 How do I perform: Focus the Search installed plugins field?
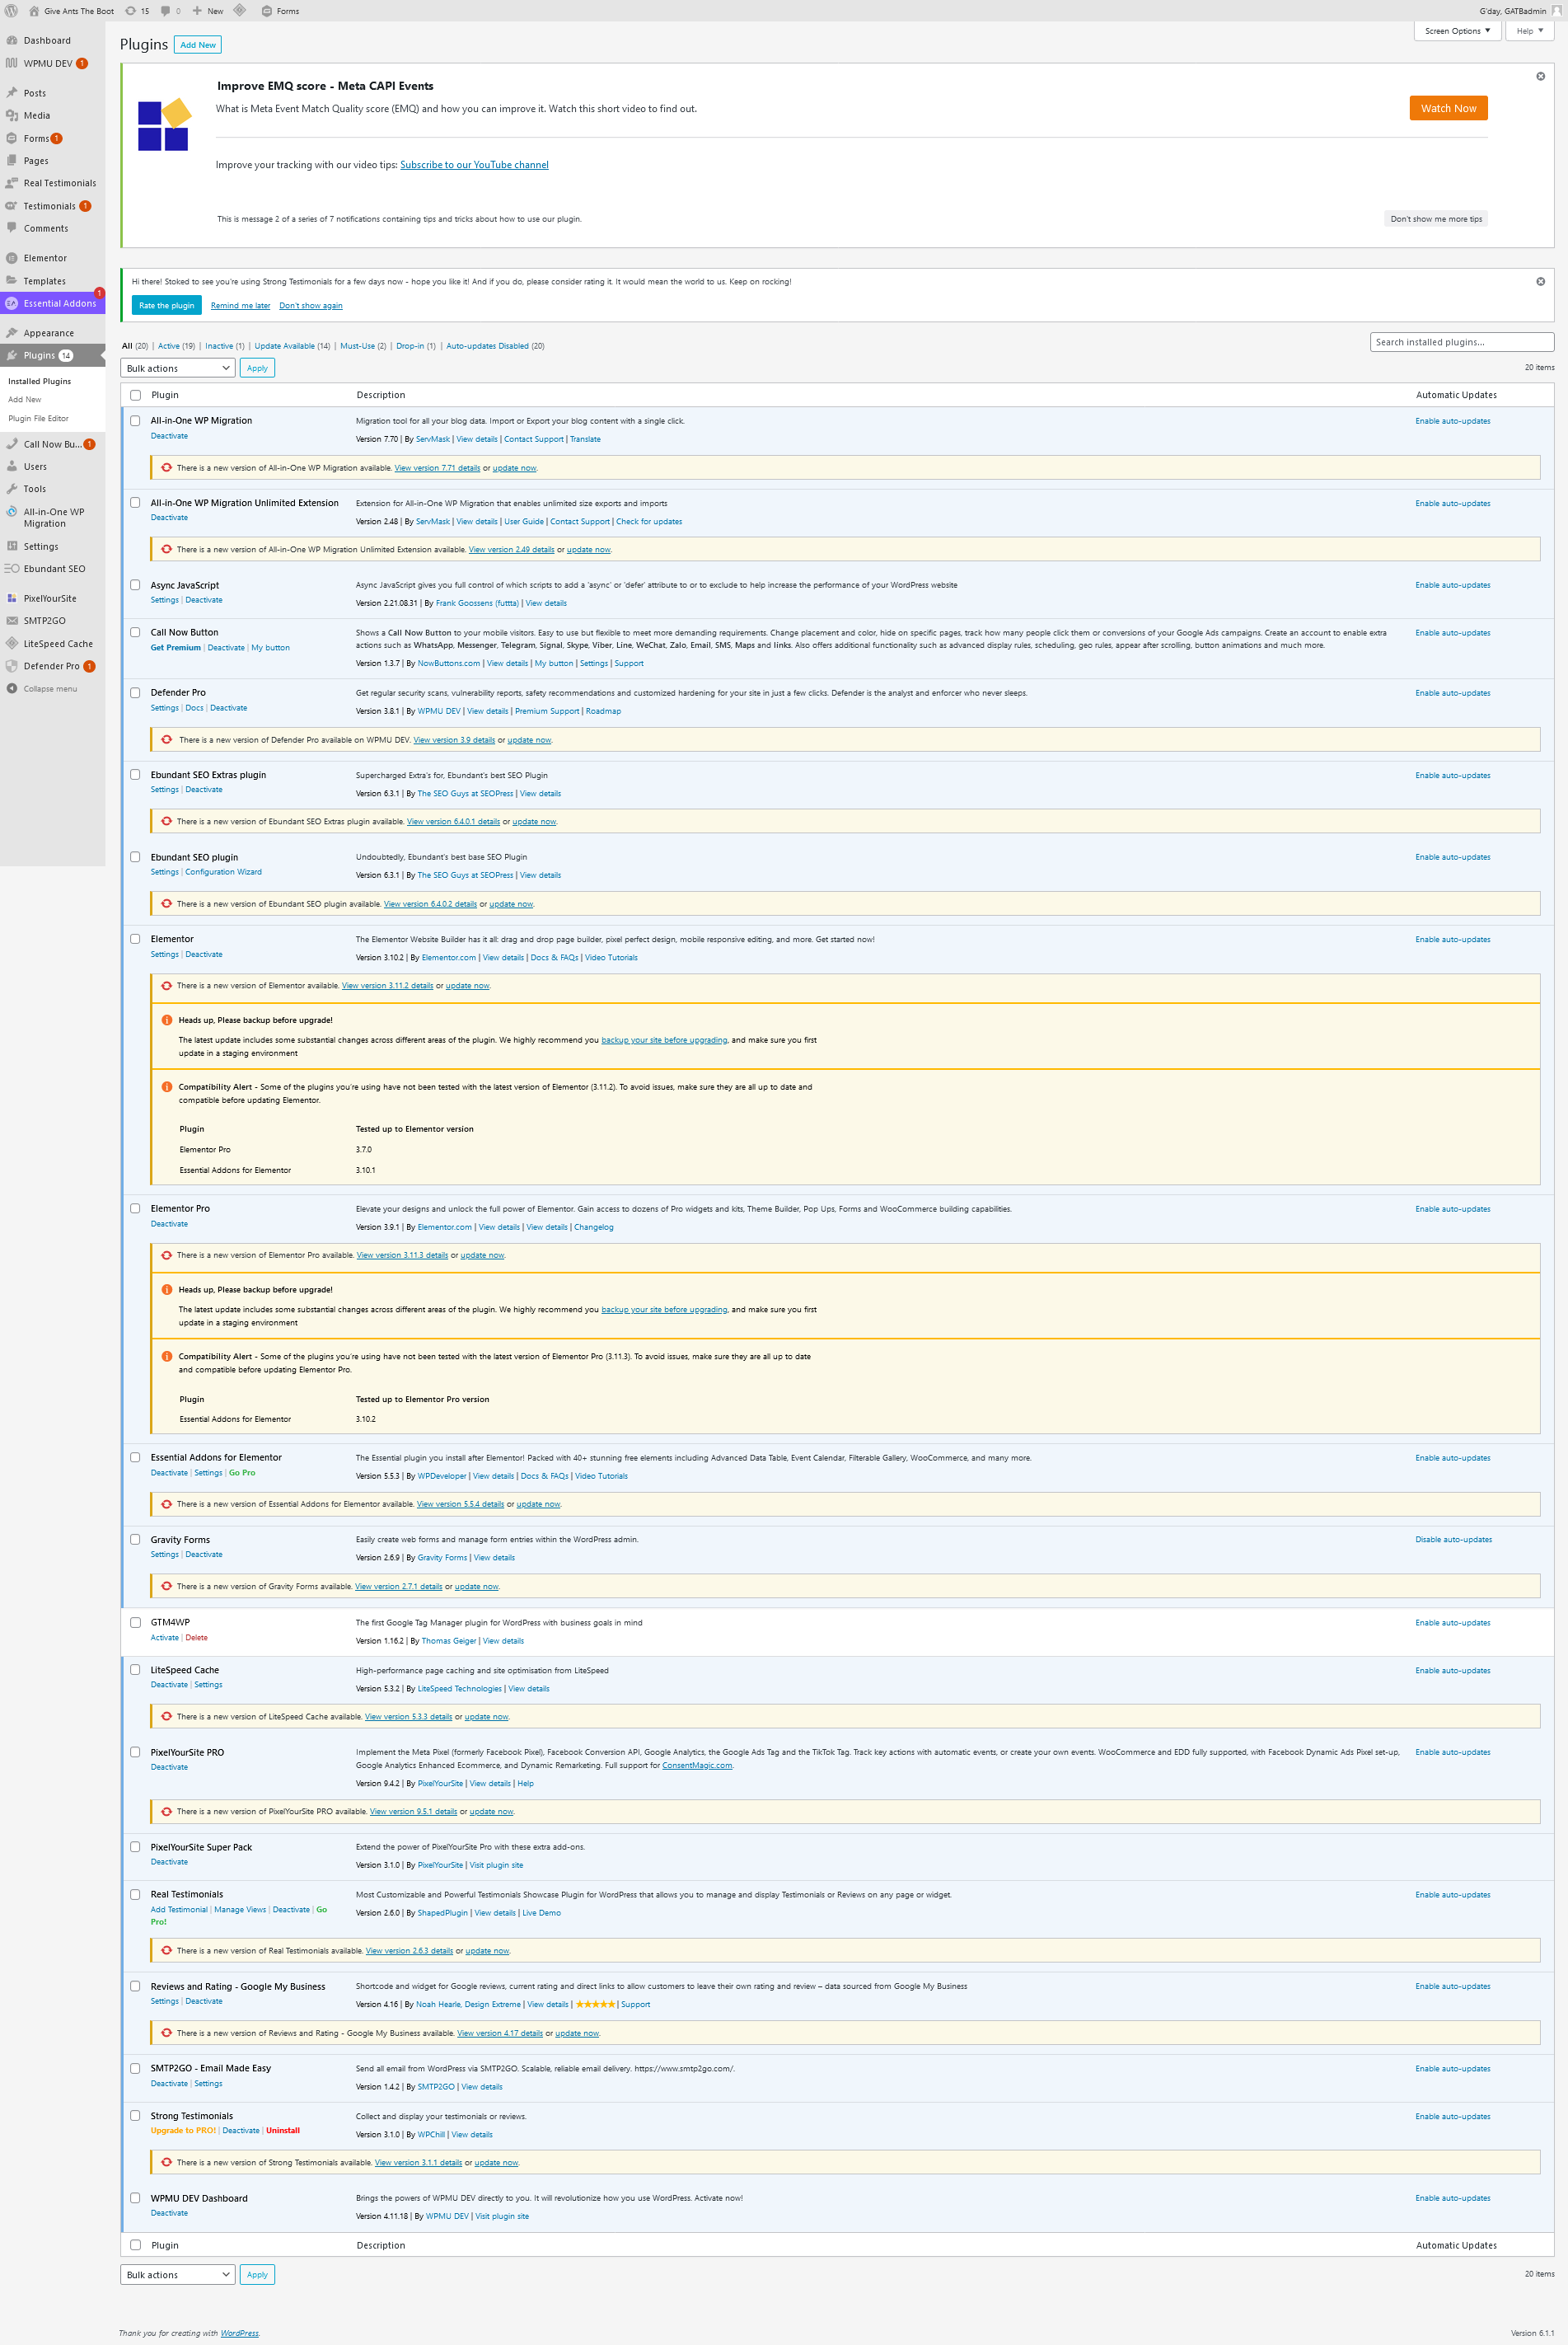coord(1461,342)
